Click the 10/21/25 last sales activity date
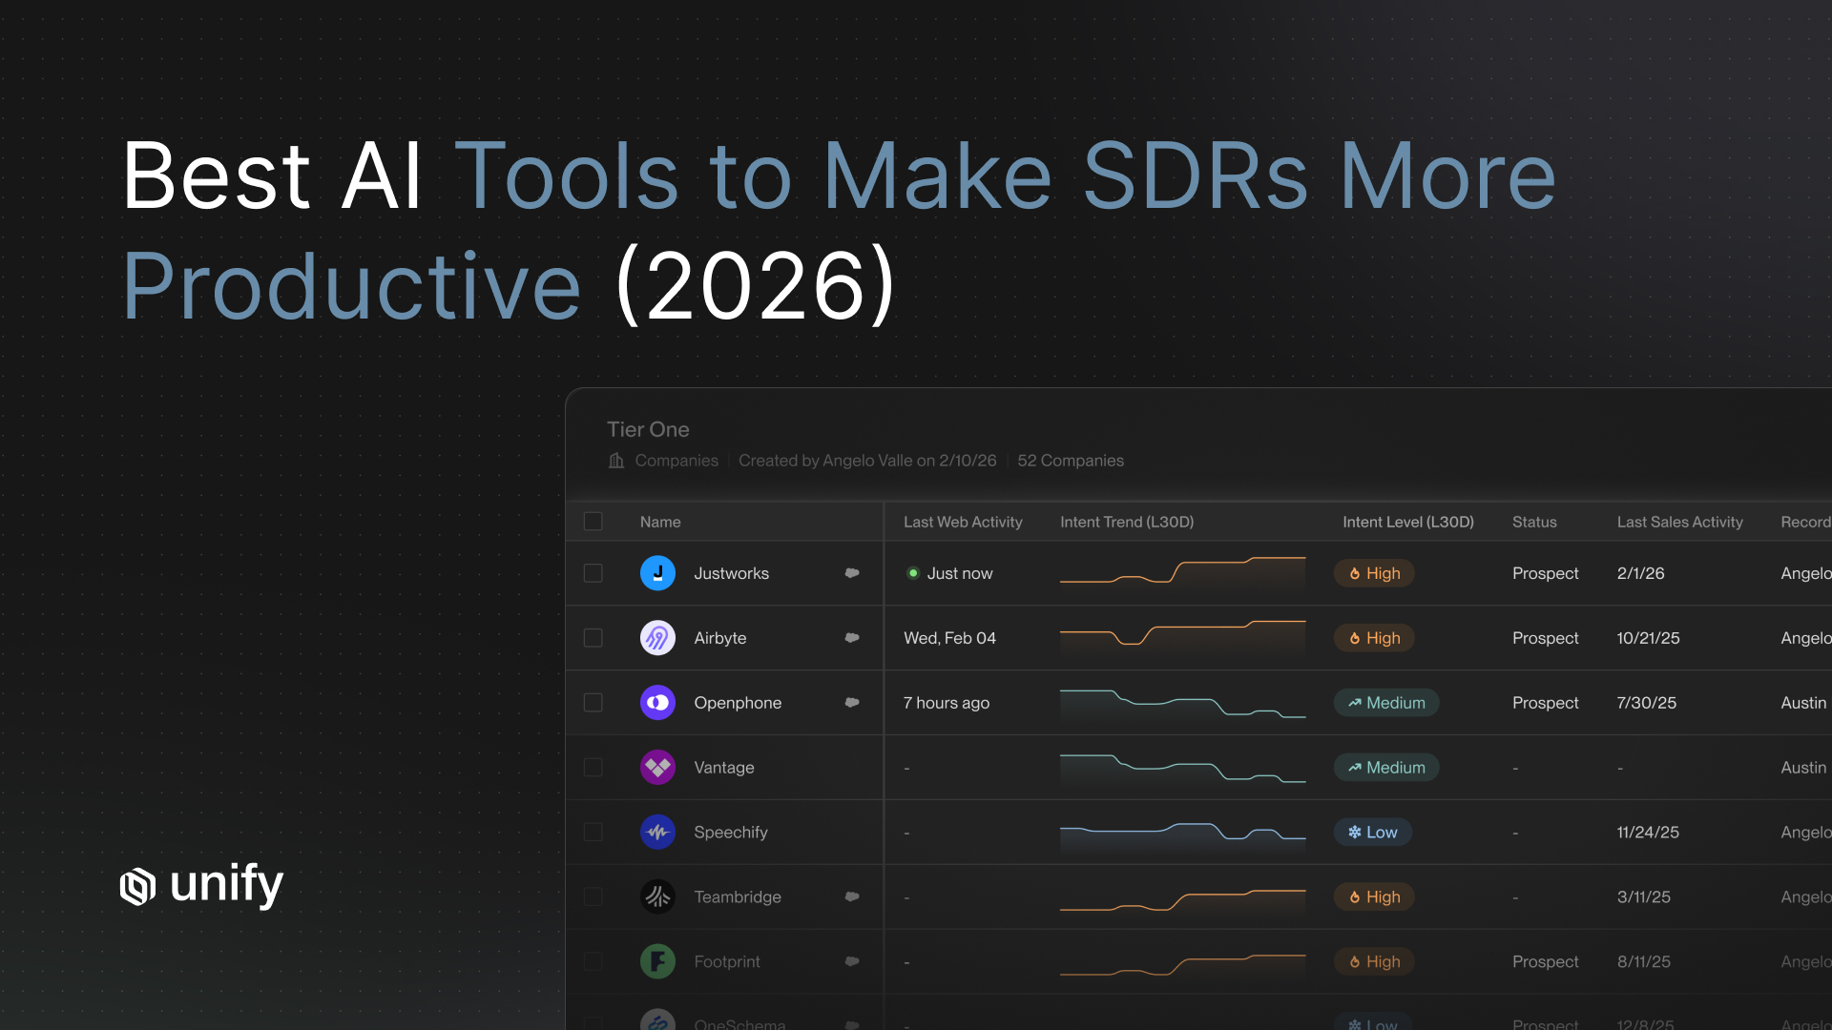 tap(1648, 638)
